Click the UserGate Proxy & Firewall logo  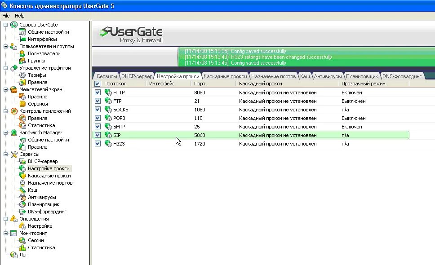click(131, 35)
